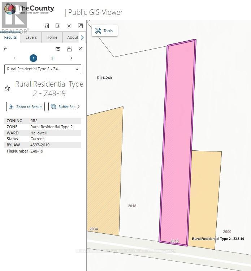Image resolution: width=251 pixels, height=271 pixels.
Task: Click the panel dock-bottom icon
Action: pyautogui.click(x=58, y=49)
